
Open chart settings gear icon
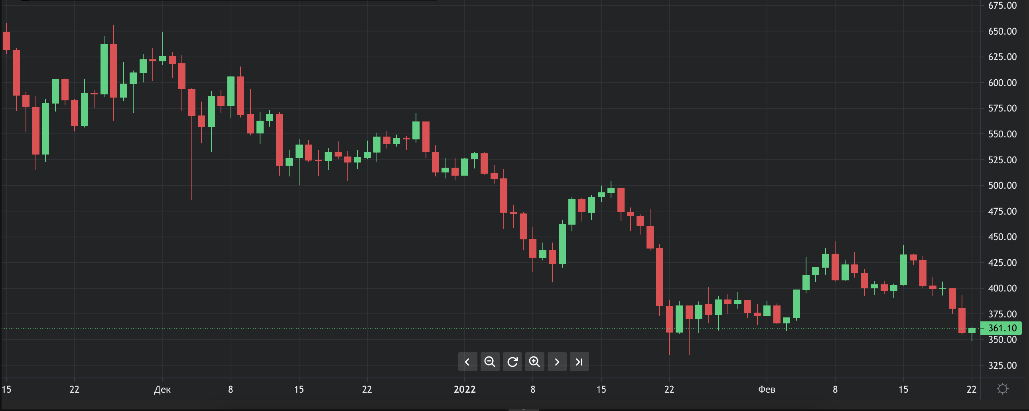[x=1002, y=389]
